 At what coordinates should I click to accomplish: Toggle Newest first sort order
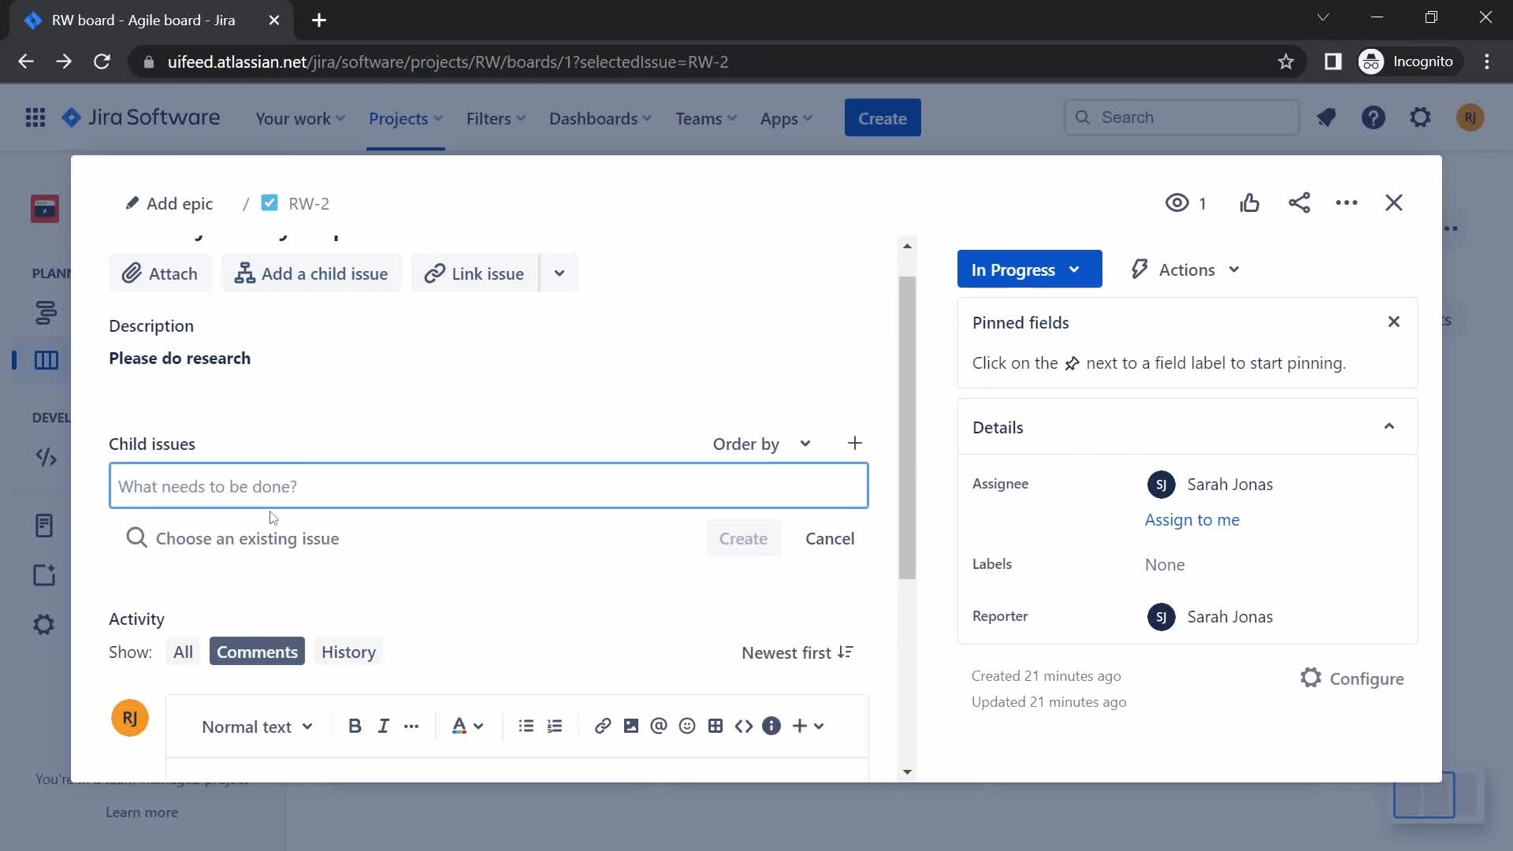coord(797,652)
